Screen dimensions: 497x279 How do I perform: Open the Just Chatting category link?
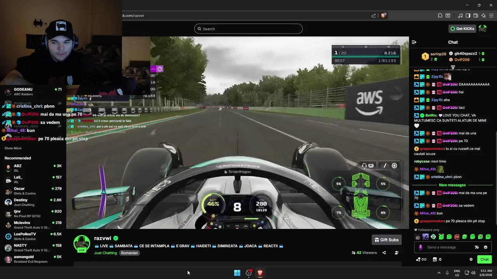[x=105, y=253]
